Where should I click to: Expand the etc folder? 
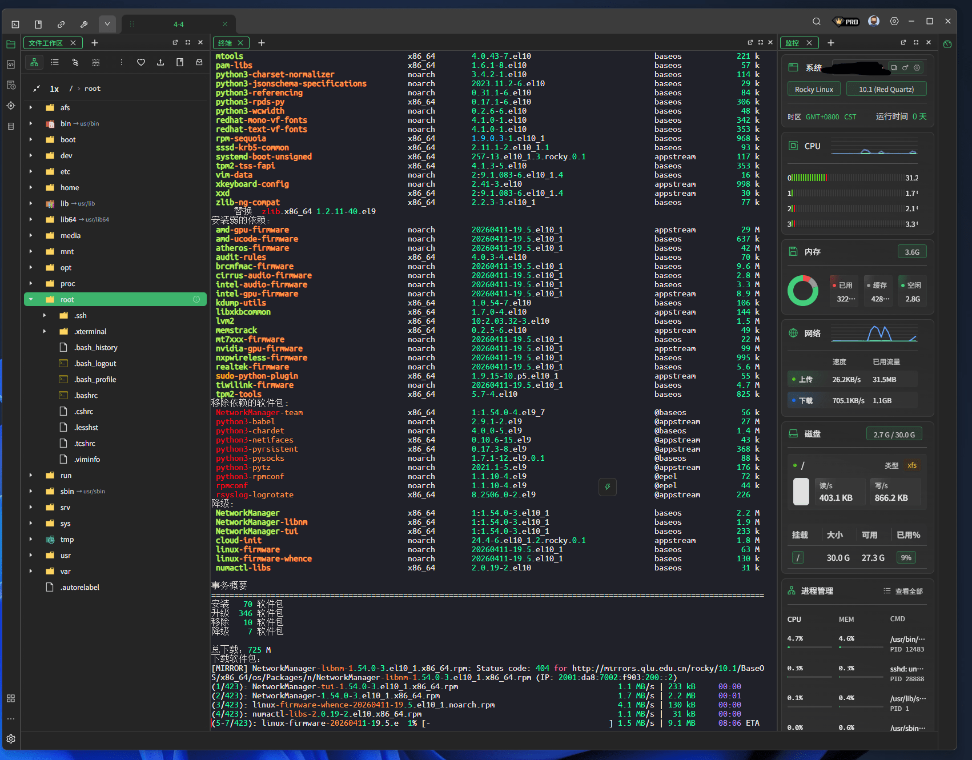tap(31, 171)
